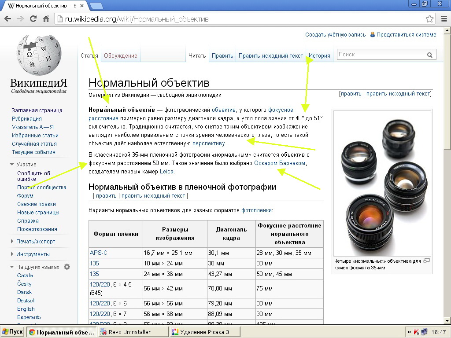451x338 pixels.
Task: Switch to Revo Uninstaller in the taskbar
Action: click(133, 332)
